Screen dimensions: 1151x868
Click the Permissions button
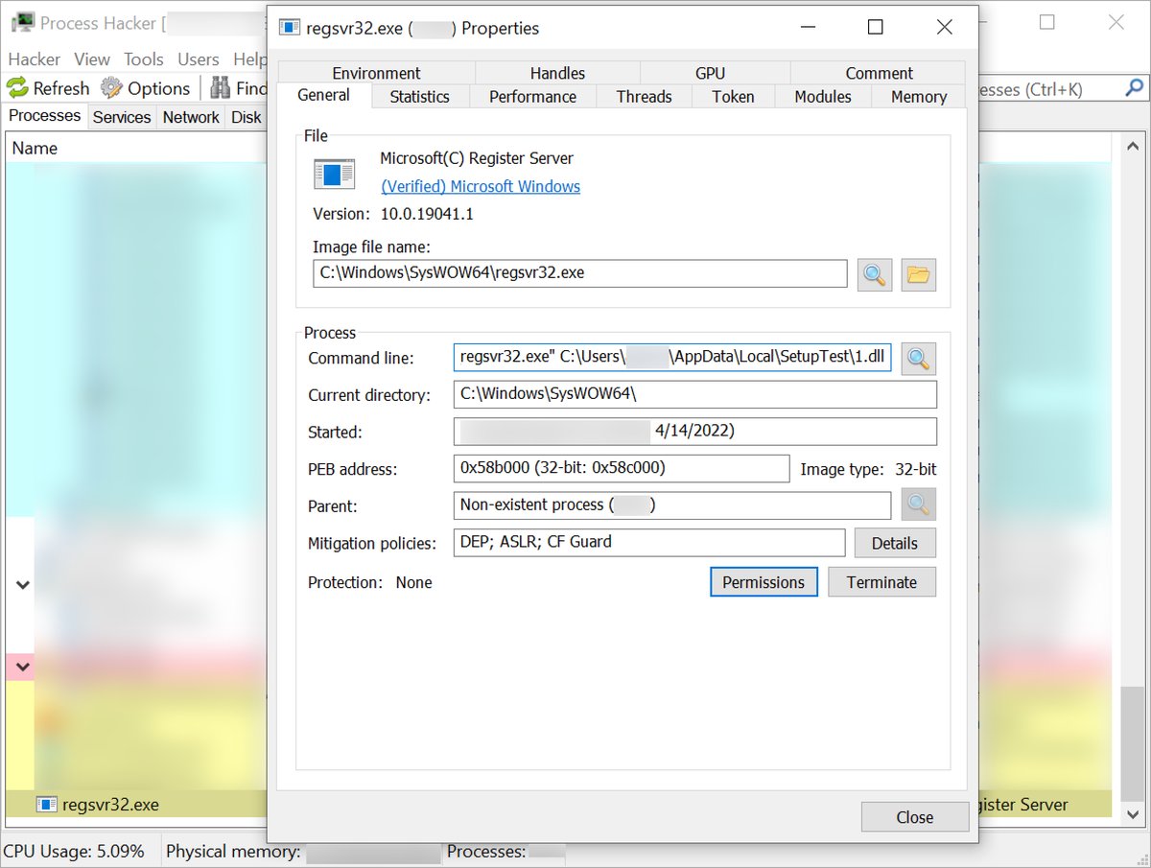(763, 582)
